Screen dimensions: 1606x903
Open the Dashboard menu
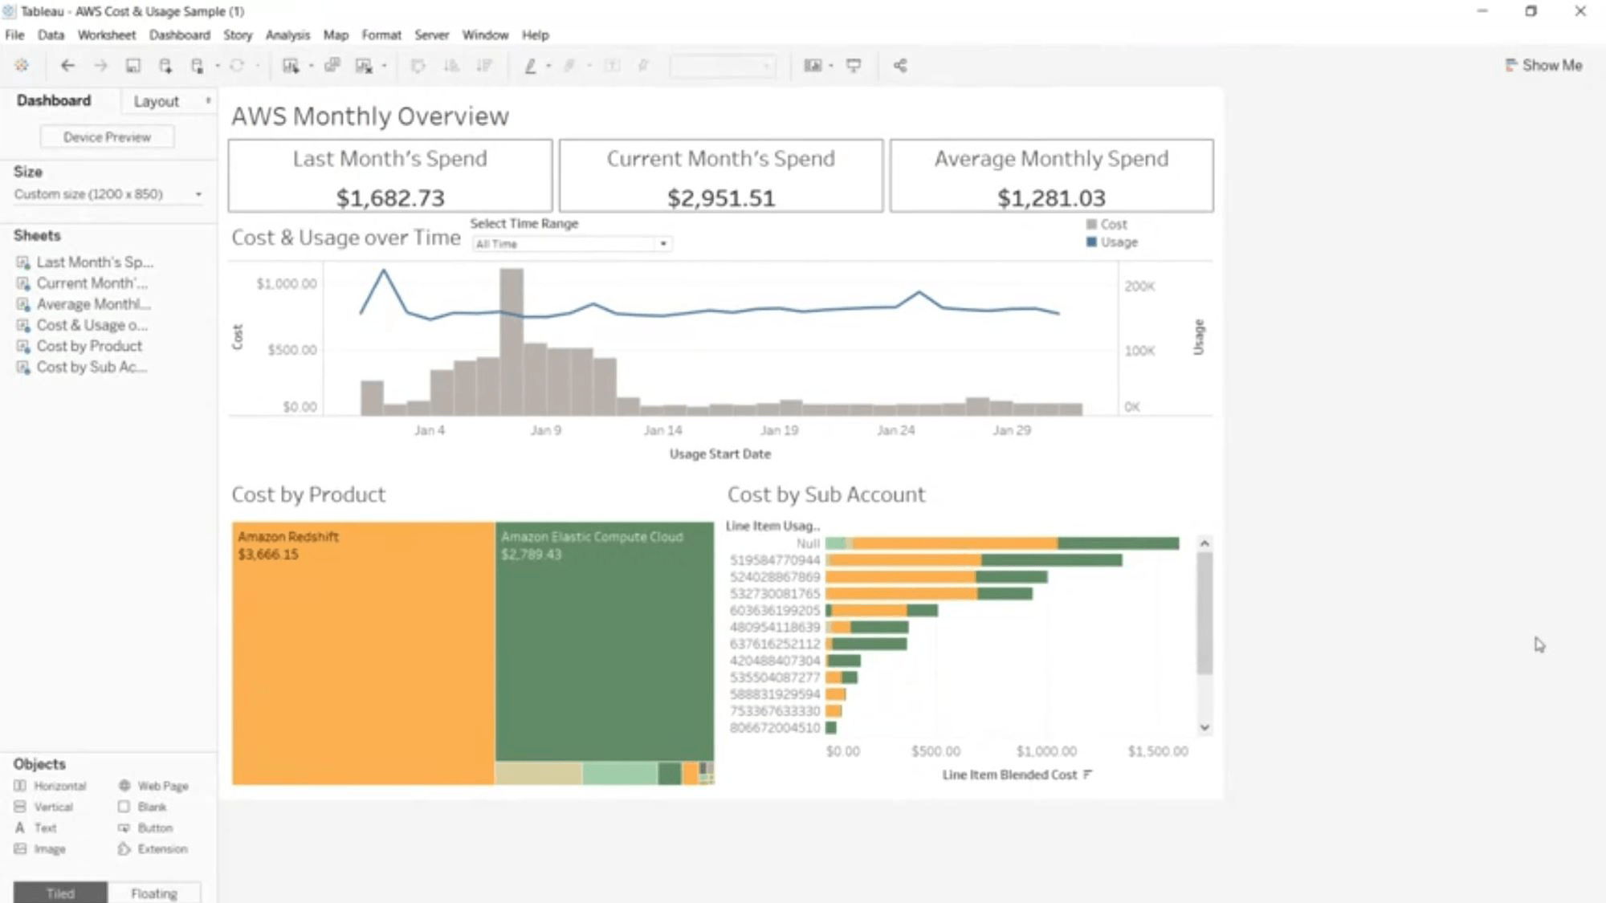pyautogui.click(x=180, y=35)
